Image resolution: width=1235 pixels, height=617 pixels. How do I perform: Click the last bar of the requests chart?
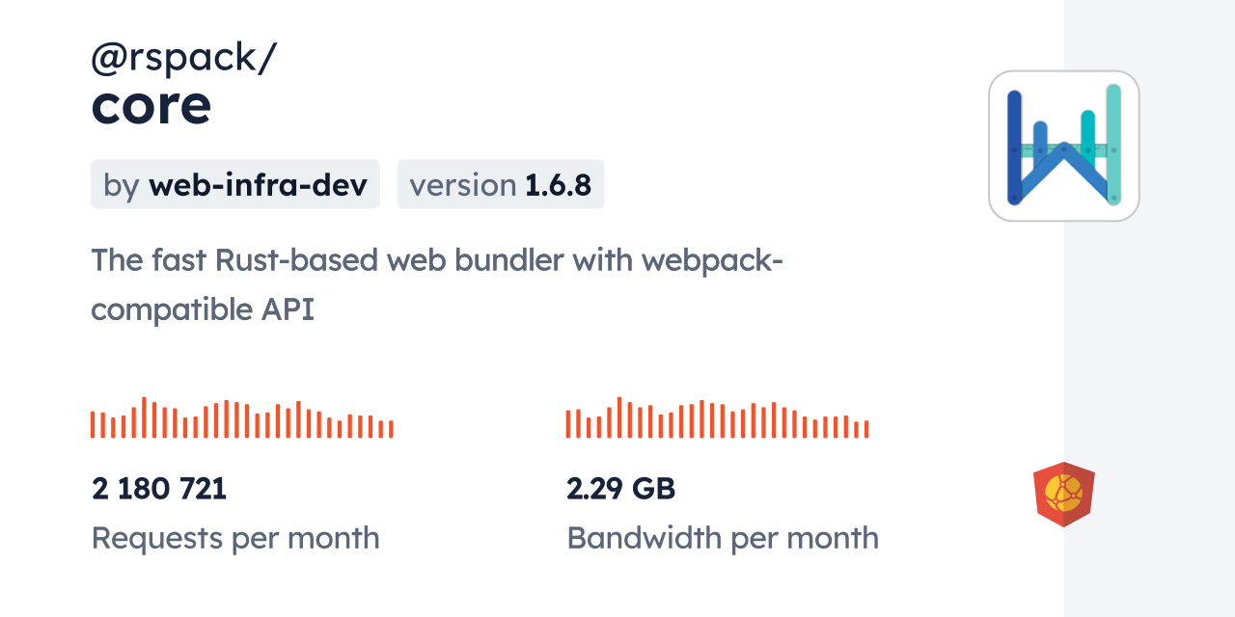(391, 429)
